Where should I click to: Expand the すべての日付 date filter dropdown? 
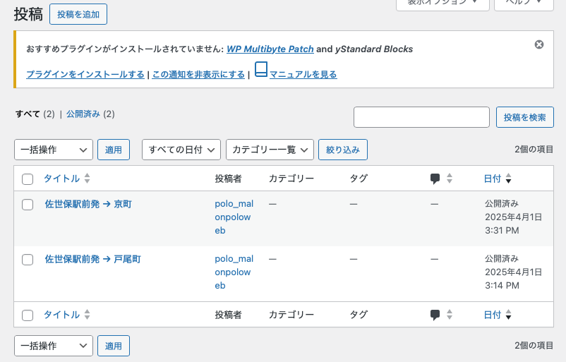182,150
